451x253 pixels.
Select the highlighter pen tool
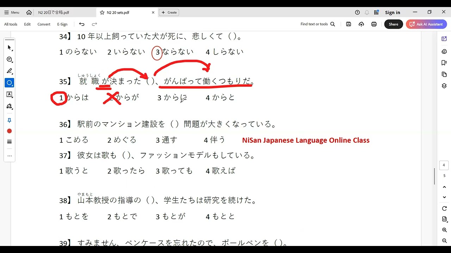[x=10, y=71]
